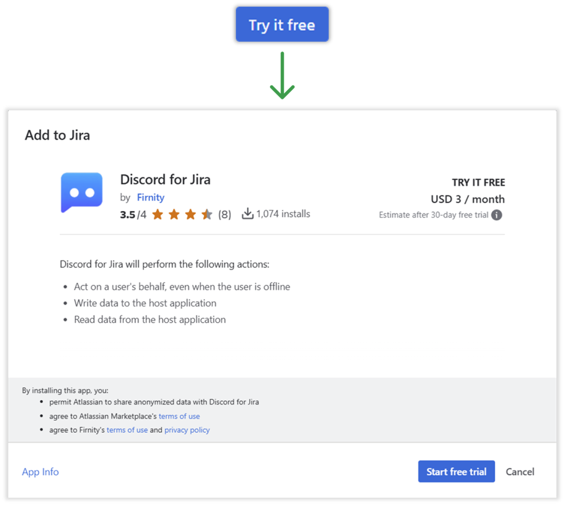Click the Add to Jira heading

(58, 135)
